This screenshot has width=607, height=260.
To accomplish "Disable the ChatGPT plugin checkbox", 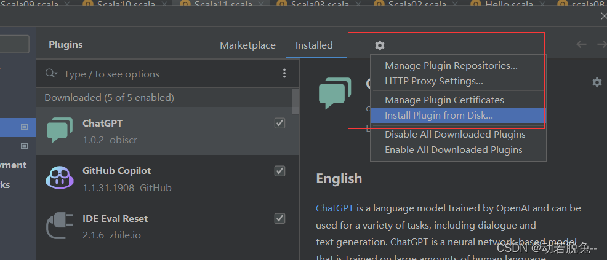I will pos(280,124).
